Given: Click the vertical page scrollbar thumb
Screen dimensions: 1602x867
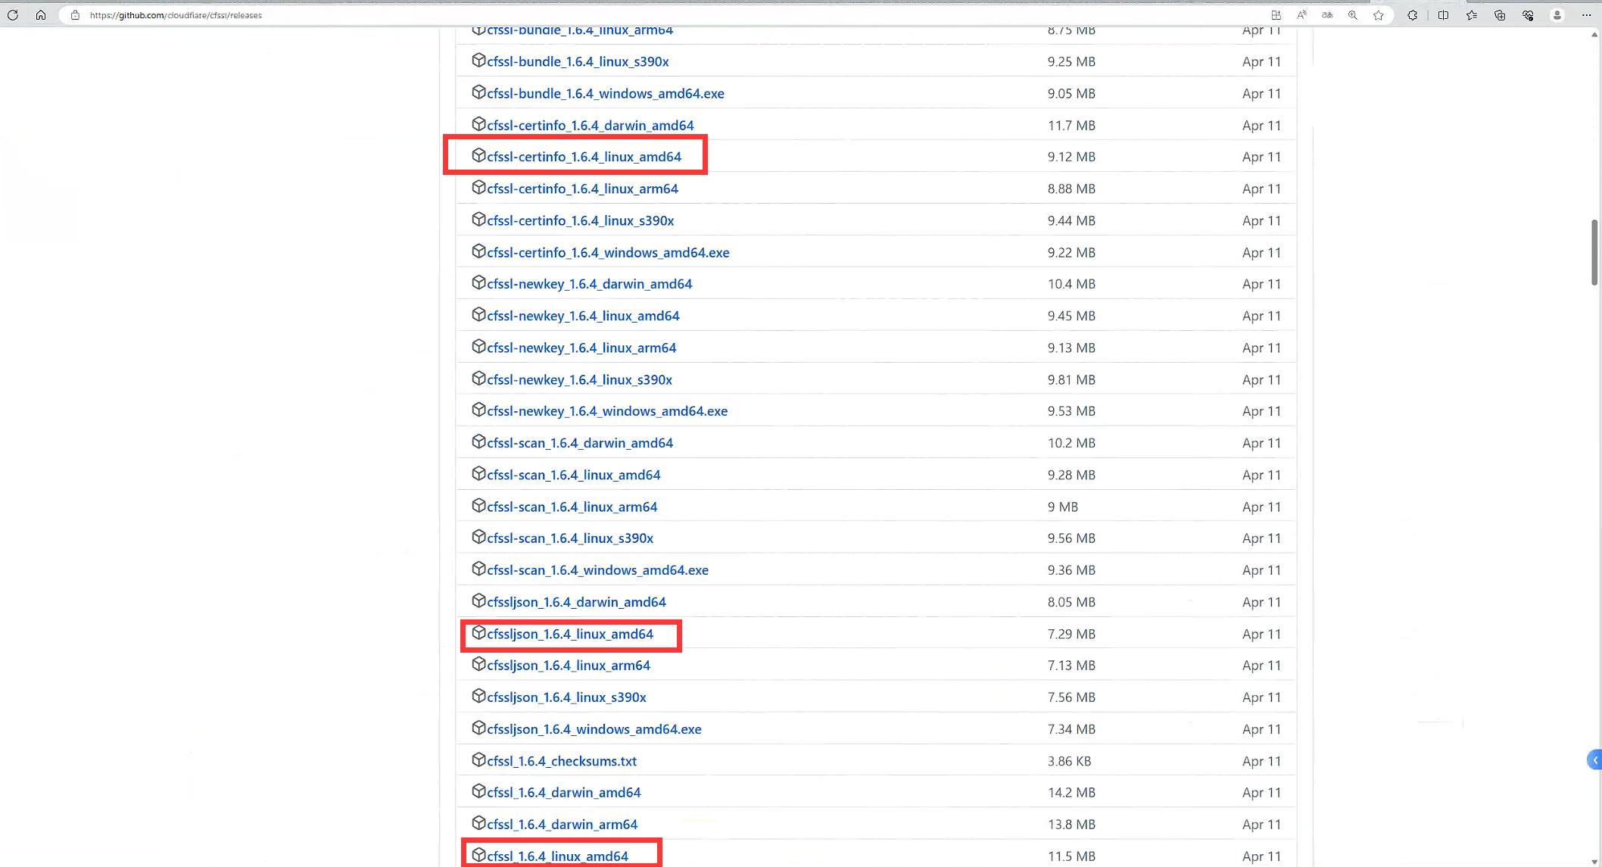Looking at the screenshot, I should [1594, 252].
